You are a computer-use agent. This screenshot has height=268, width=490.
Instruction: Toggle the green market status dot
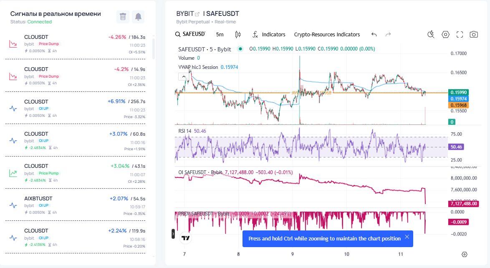(x=240, y=49)
